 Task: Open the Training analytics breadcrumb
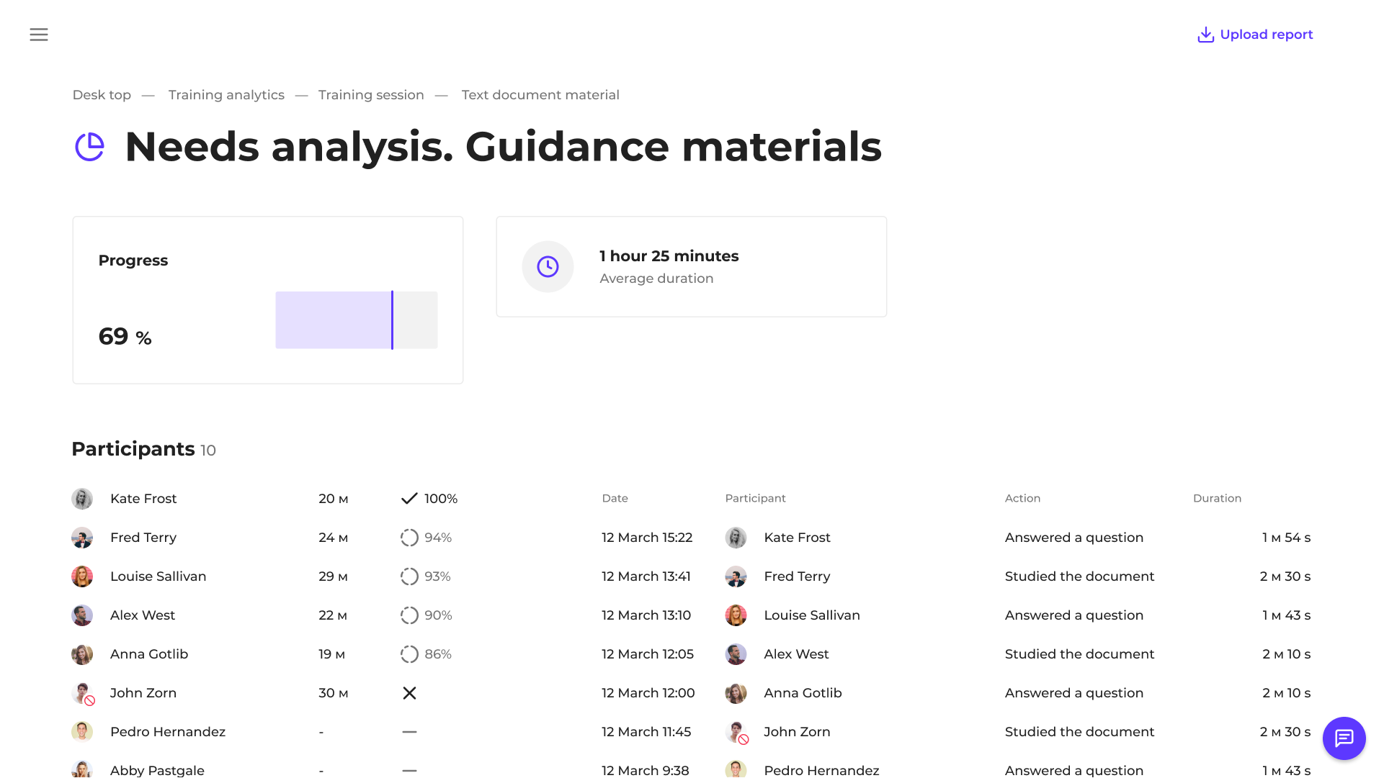[x=226, y=95]
